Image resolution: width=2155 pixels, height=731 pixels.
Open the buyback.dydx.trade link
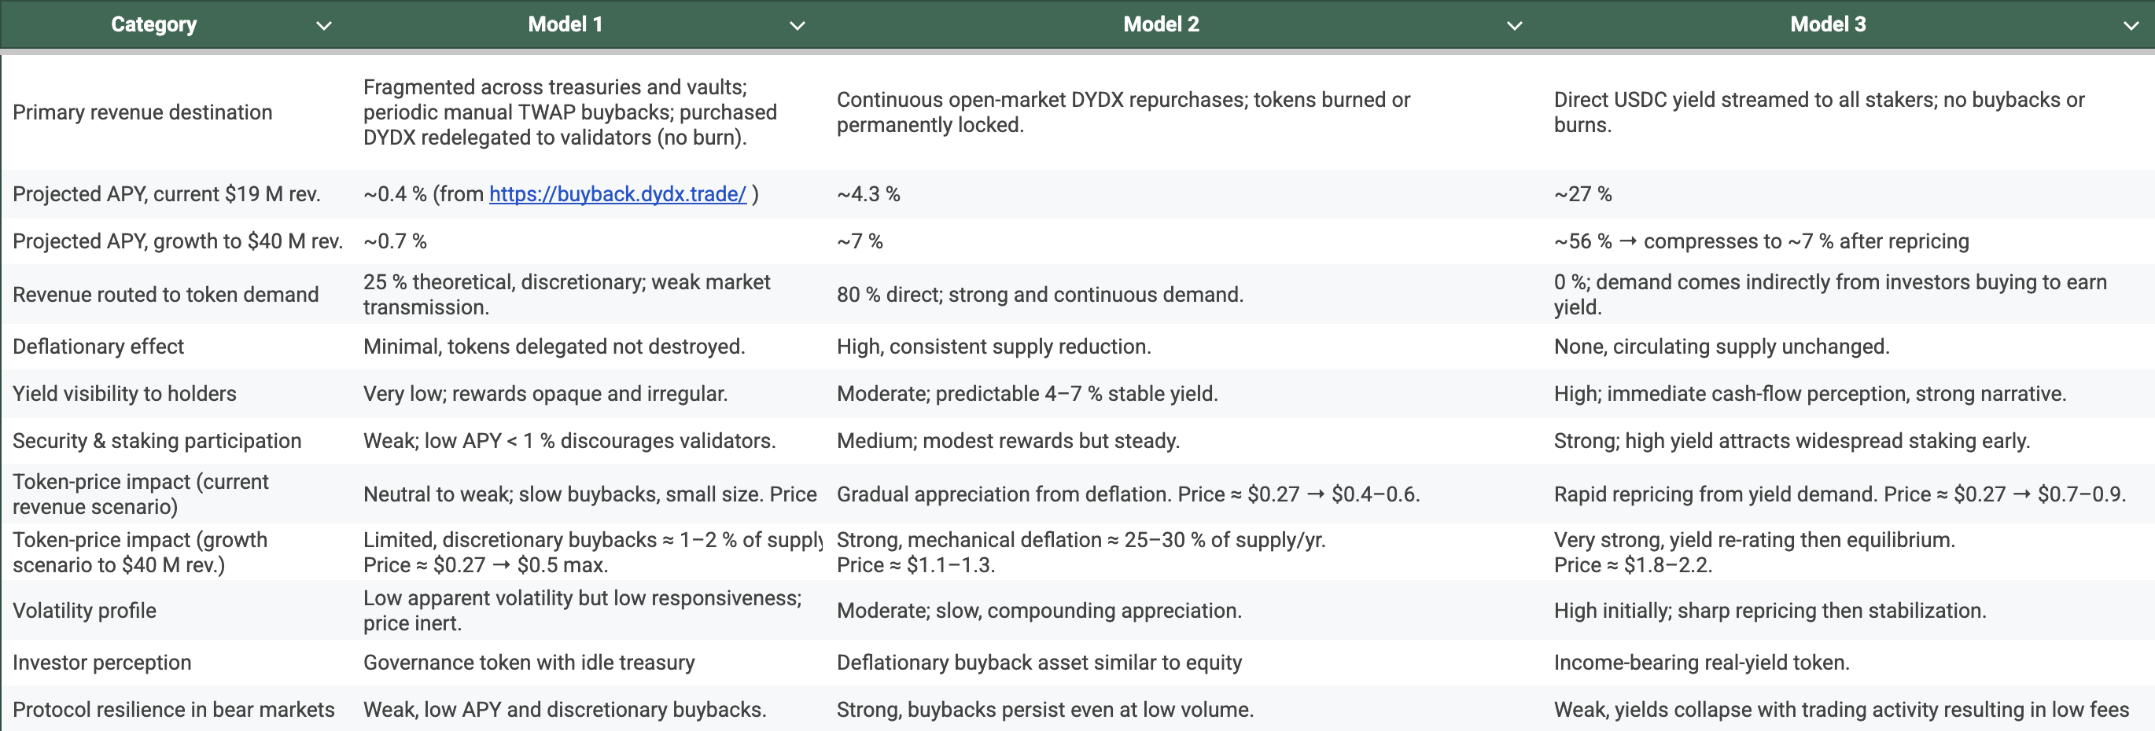pyautogui.click(x=617, y=194)
